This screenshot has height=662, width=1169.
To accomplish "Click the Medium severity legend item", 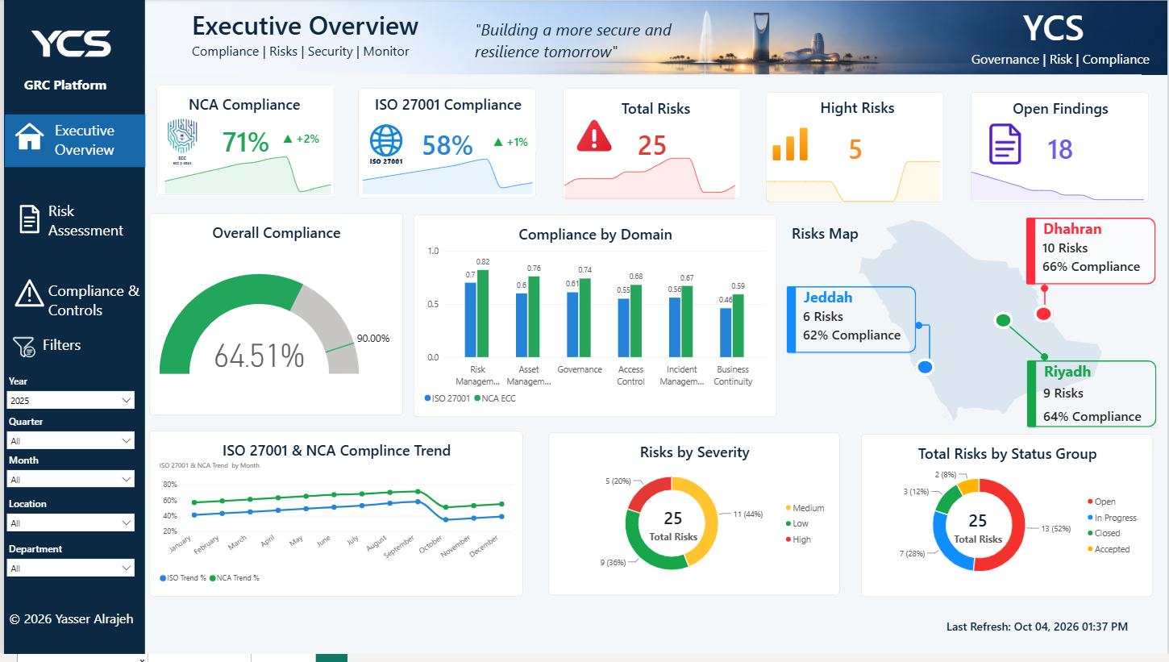I will (805, 508).
